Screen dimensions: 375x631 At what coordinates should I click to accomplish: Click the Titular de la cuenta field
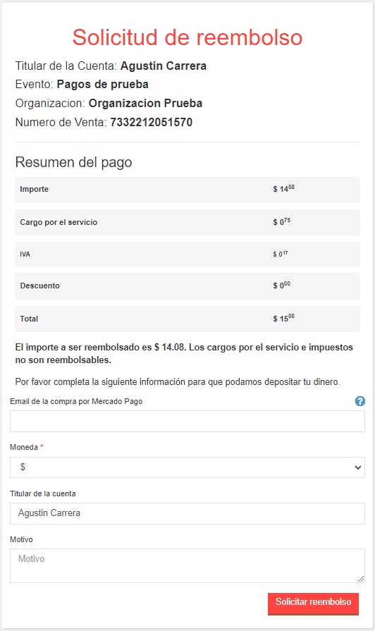pyautogui.click(x=187, y=513)
